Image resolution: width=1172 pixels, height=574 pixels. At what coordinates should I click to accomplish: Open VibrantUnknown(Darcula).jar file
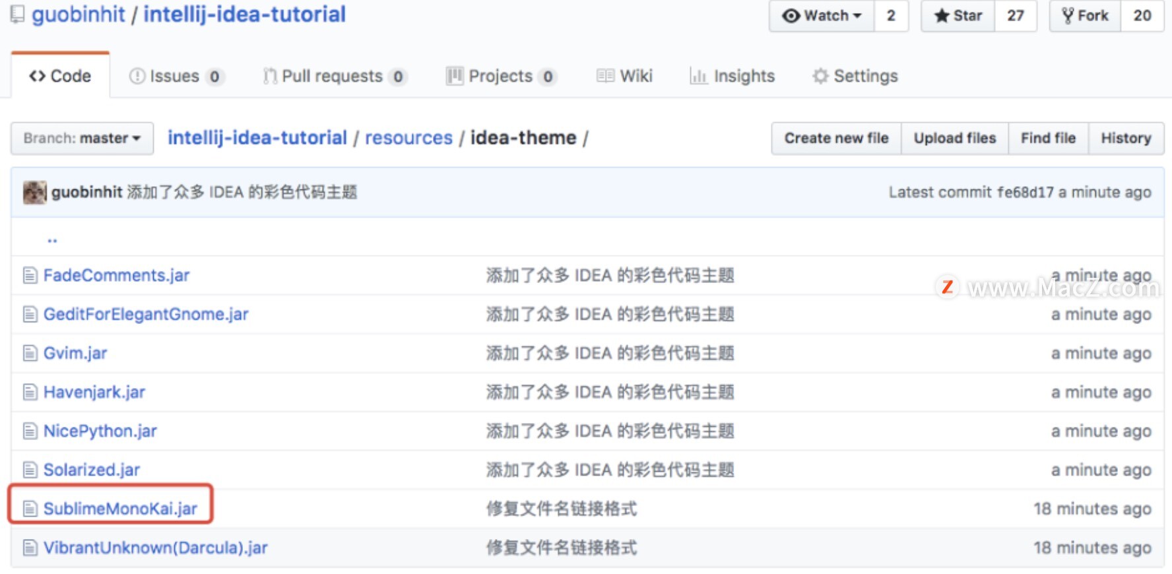tap(156, 548)
